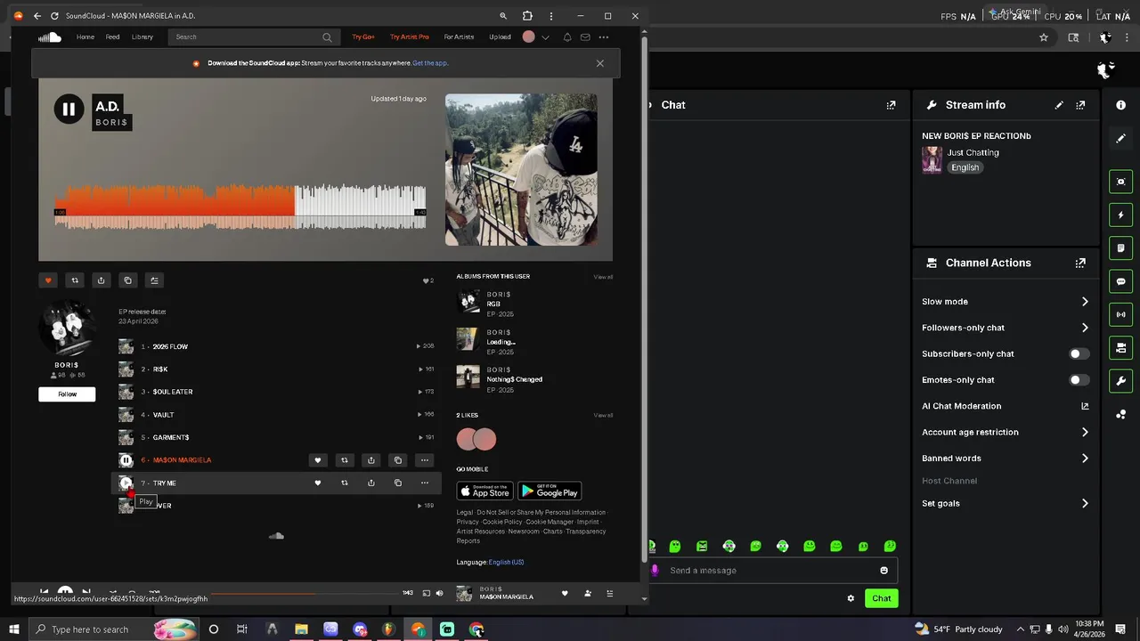Image resolution: width=1140 pixels, height=641 pixels.
Task: Open SoundCloud messages envelope
Action: pos(585,37)
